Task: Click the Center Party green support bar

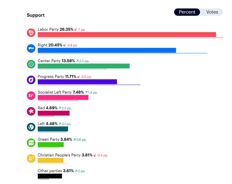Action: pyautogui.click(x=84, y=66)
